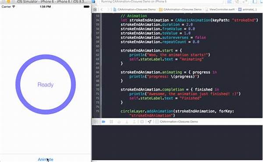The height and width of the screenshot is (162, 263).
Task: Tap the Animate button in the simulator
Action: point(46,159)
